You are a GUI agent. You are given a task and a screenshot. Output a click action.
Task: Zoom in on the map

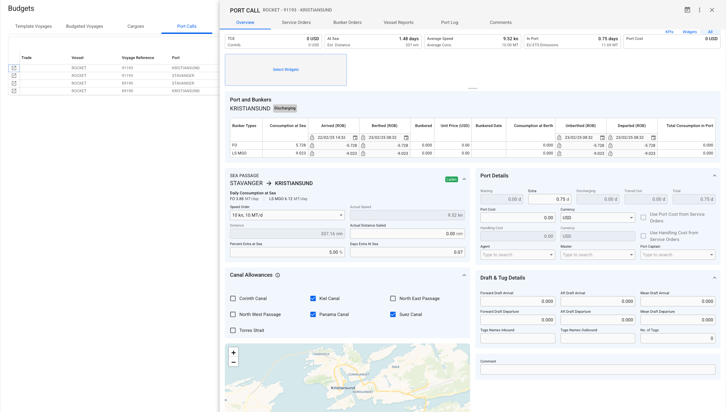[x=233, y=353]
